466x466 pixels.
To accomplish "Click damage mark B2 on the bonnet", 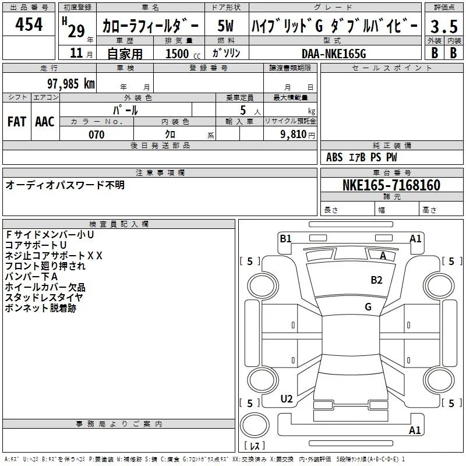I will tap(376, 280).
